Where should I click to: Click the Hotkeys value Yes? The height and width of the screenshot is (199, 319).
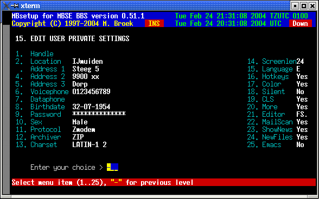[302, 76]
